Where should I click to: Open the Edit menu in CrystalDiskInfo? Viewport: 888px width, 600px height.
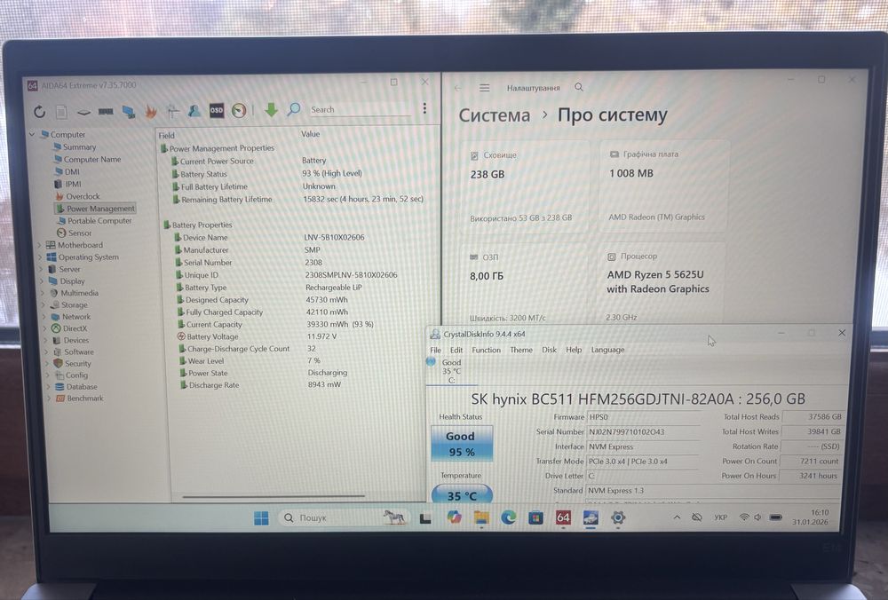(x=456, y=350)
